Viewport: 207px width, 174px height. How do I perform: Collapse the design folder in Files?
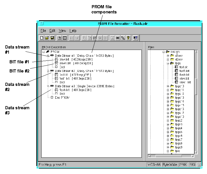163,52
